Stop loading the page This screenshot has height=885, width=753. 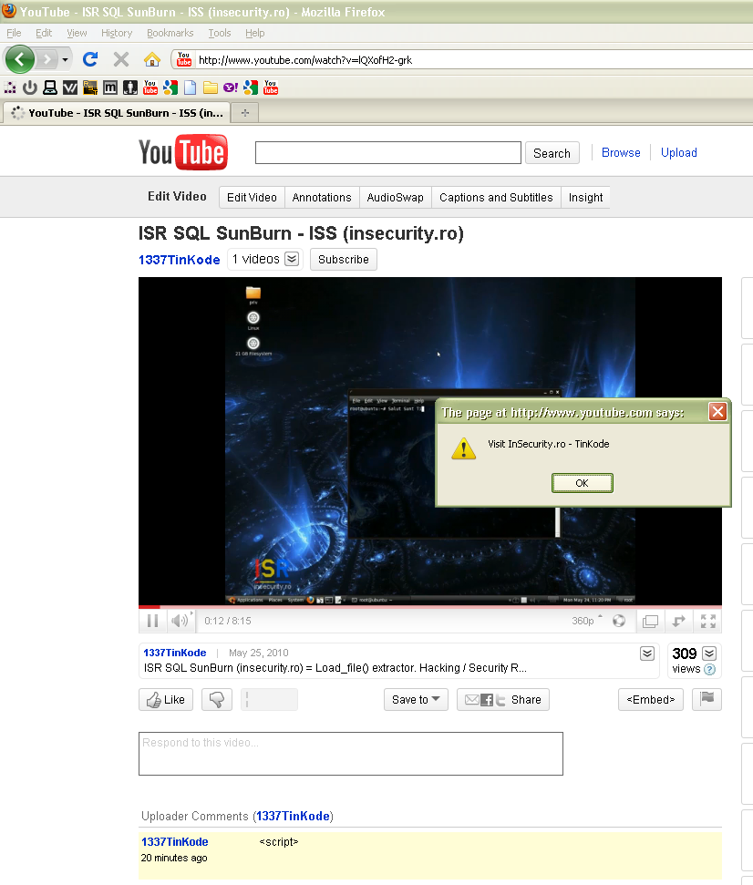click(121, 58)
